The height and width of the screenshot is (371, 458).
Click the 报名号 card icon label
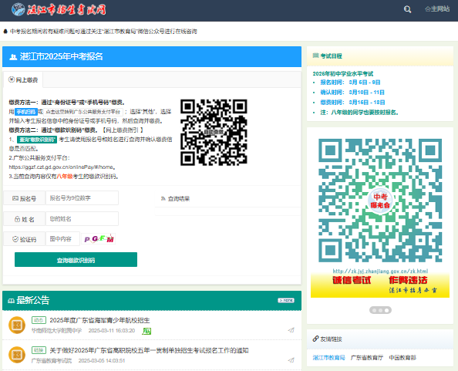[x=24, y=198]
